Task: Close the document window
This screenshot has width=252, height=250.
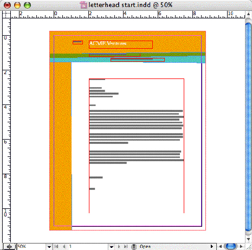Action: (x=7, y=5)
